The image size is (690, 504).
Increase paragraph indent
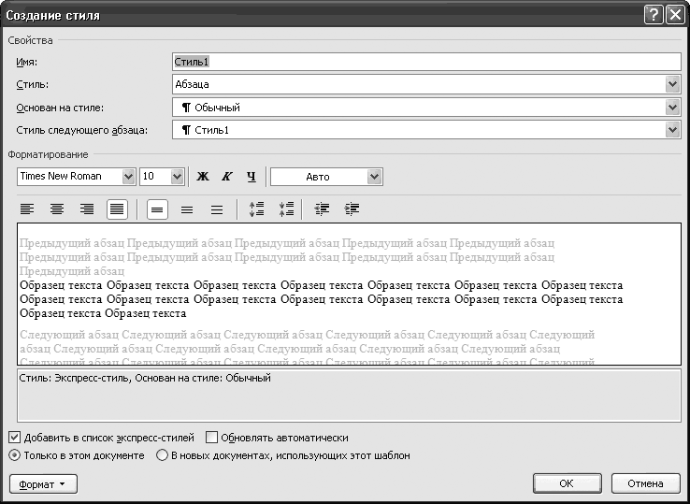[x=352, y=209]
